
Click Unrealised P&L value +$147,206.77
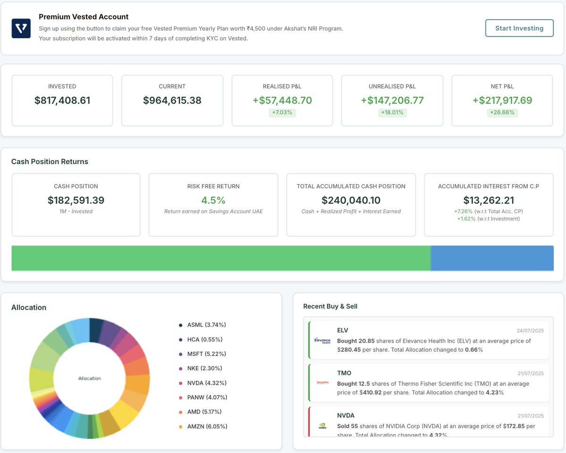coord(392,100)
